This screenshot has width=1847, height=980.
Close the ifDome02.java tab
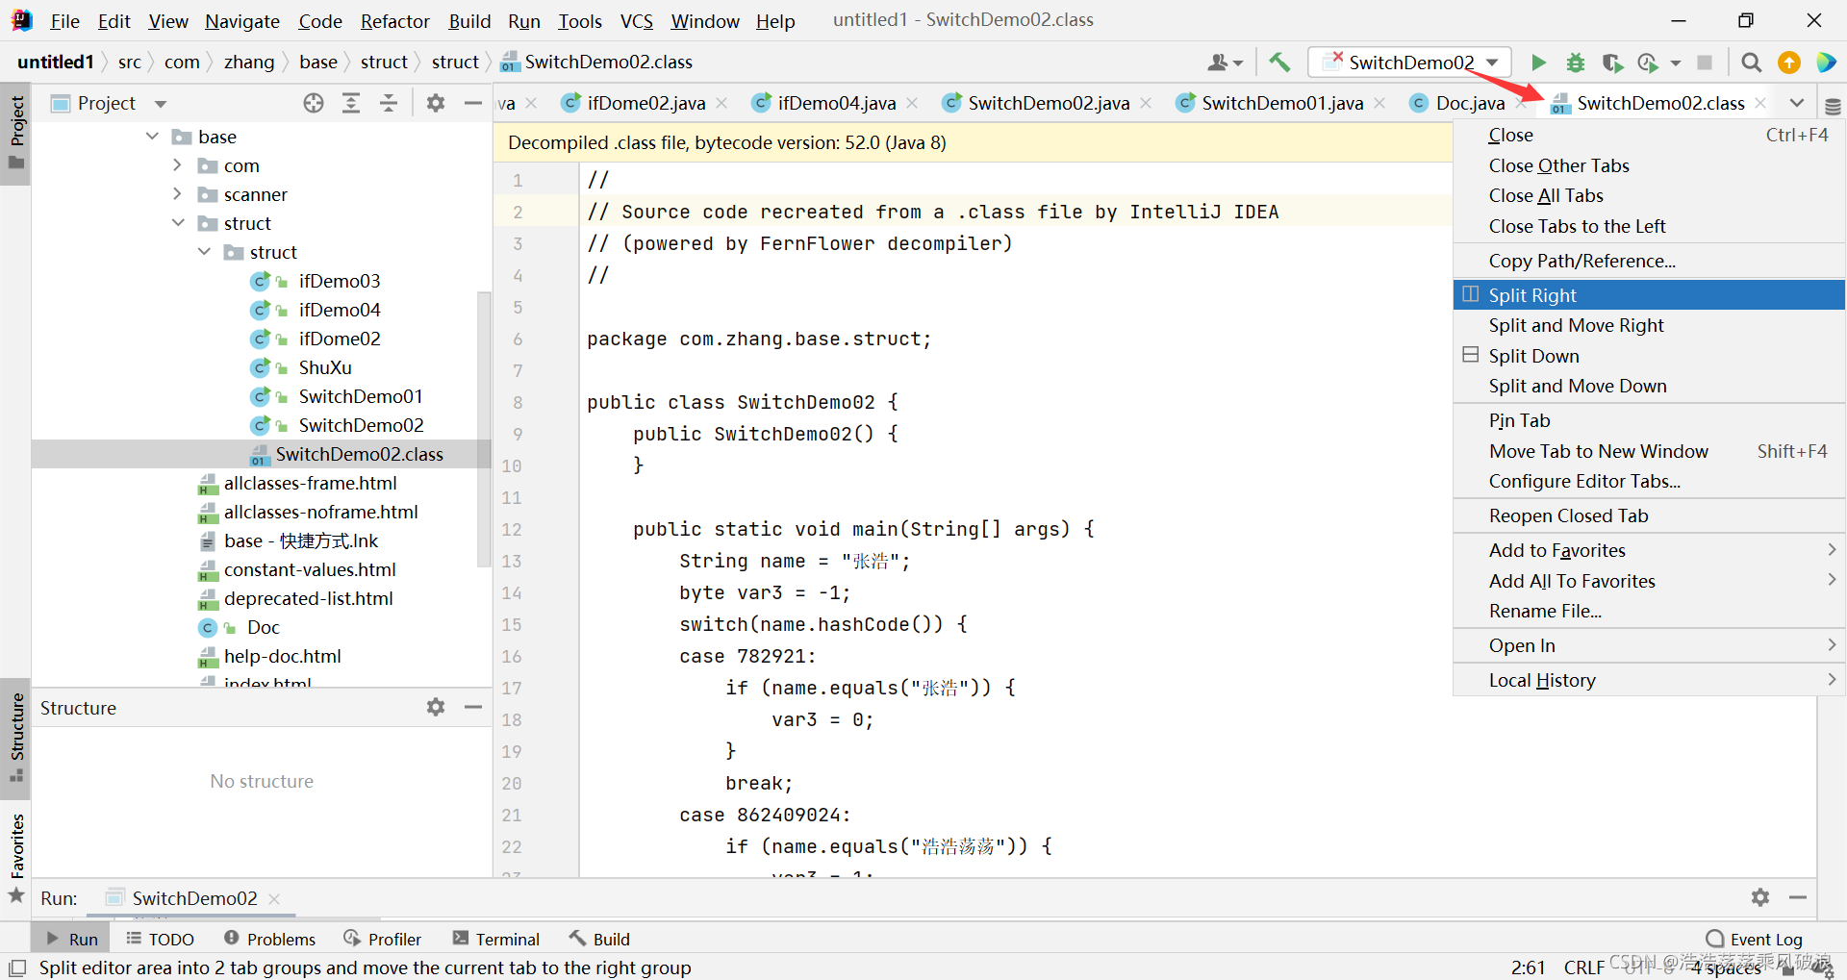coord(721,103)
